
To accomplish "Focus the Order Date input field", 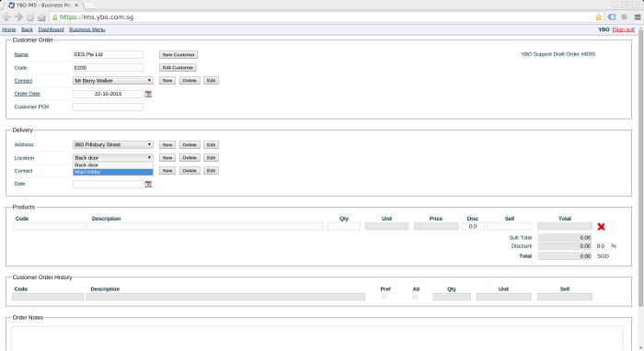I will coord(108,94).
